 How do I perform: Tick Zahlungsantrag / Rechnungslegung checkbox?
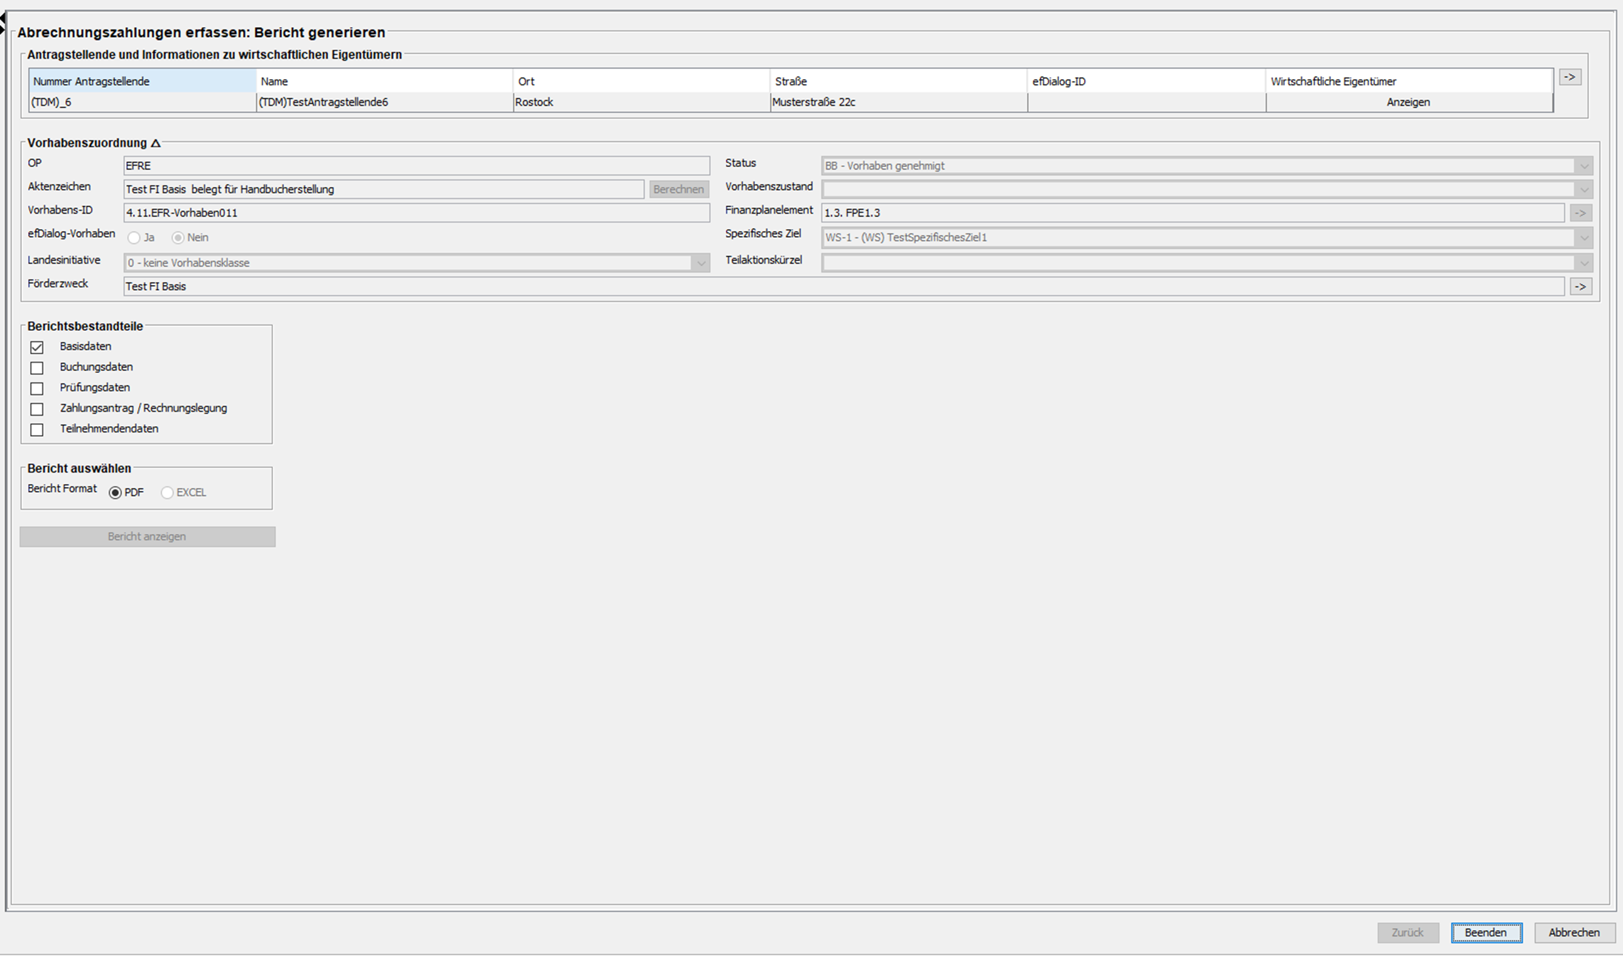pos(36,409)
